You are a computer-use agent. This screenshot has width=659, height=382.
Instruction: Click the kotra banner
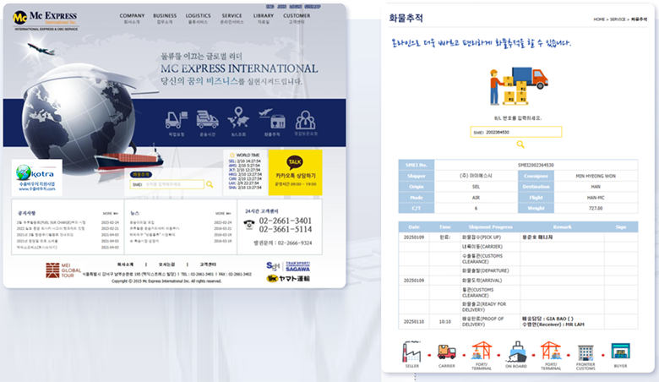click(x=37, y=177)
